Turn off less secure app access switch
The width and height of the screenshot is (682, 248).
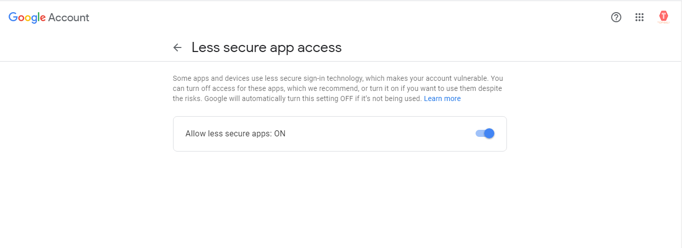(485, 133)
